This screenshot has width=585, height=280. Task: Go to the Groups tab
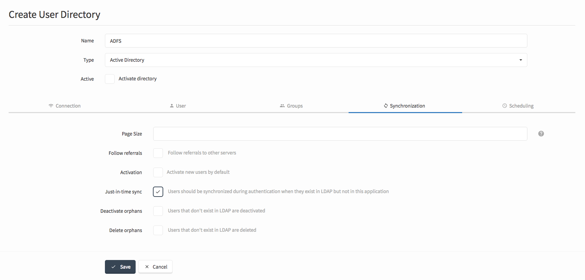[x=291, y=106]
